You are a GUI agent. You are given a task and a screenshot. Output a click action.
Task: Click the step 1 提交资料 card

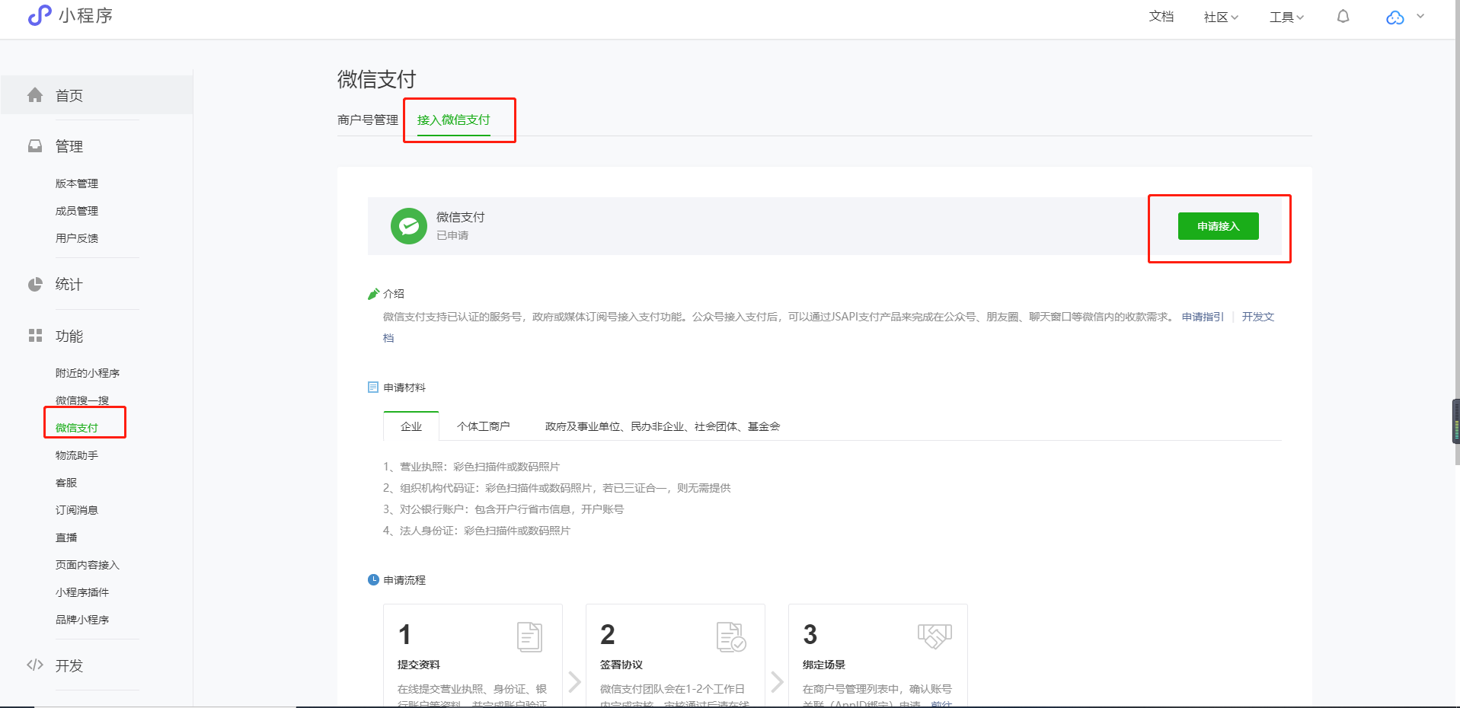click(x=472, y=655)
